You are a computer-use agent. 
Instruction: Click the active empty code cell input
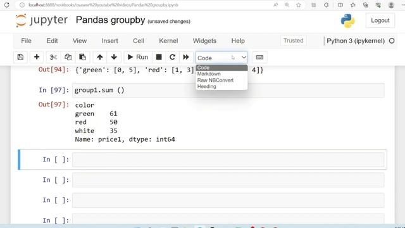click(x=228, y=160)
